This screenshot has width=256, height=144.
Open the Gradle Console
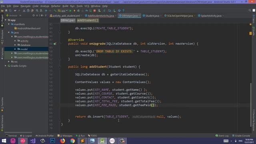pos(241,136)
